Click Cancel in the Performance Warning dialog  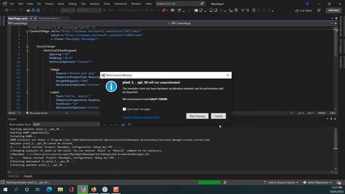tap(218, 116)
